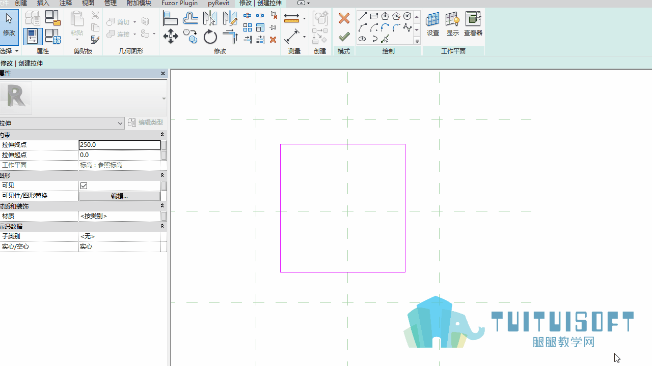Select the Copy tool with circles

point(191,37)
